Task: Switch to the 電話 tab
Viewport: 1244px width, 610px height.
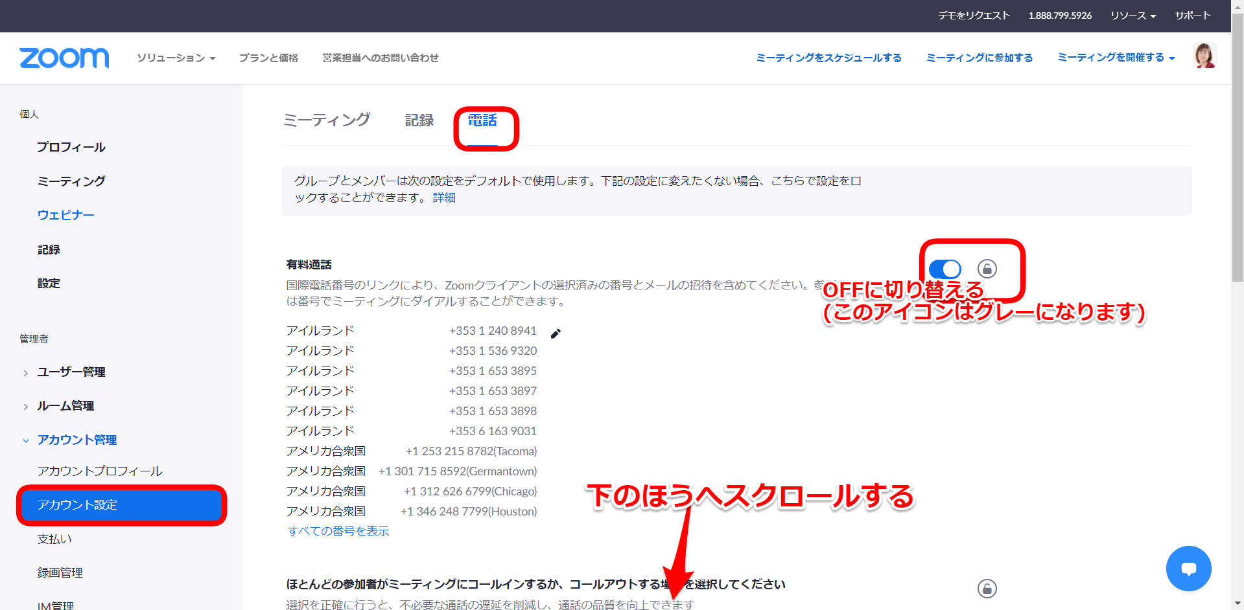Action: pos(482,120)
